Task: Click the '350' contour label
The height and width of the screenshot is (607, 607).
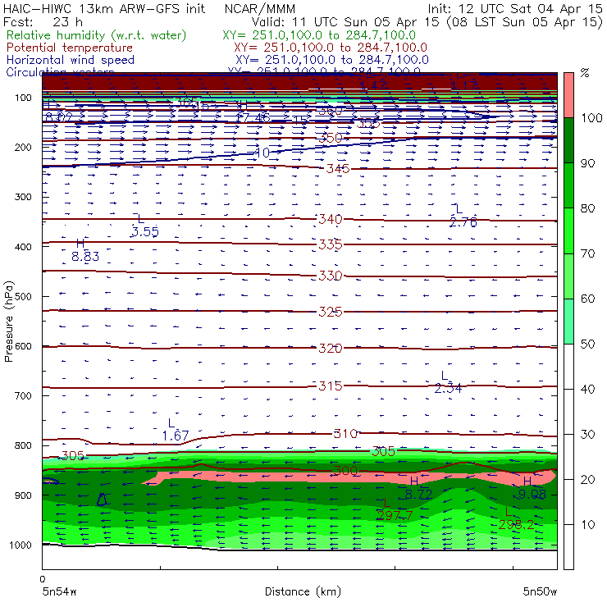Action: [x=331, y=138]
